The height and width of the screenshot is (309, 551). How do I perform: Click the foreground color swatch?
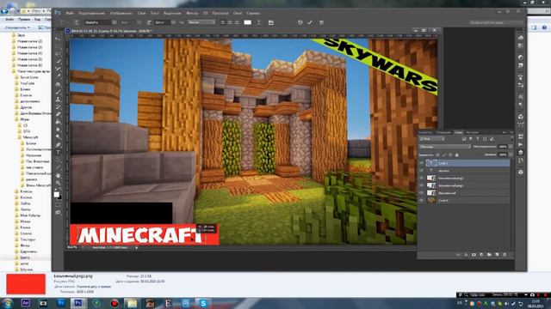(56, 195)
